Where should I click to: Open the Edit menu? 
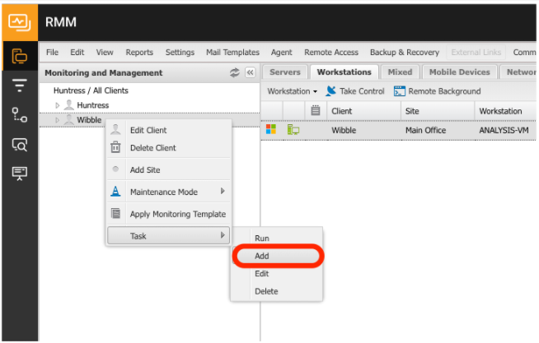[x=77, y=52]
